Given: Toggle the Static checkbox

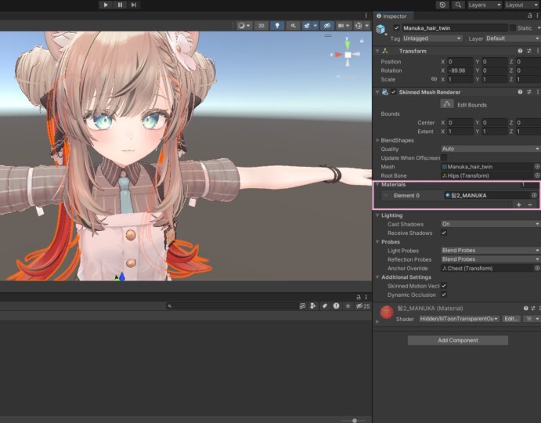Looking at the screenshot, I should pos(513,28).
